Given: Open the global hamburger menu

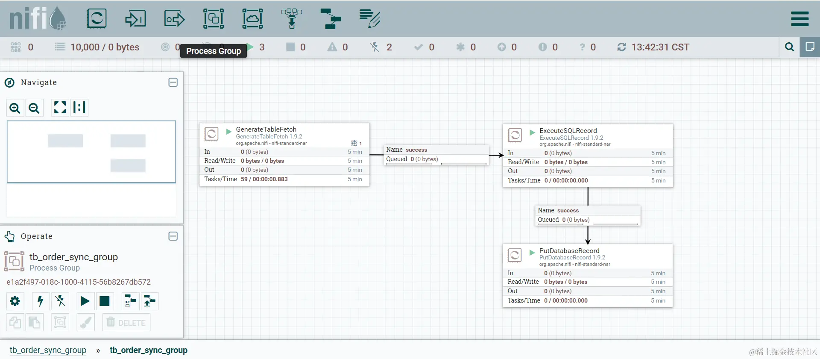Looking at the screenshot, I should tap(800, 19).
